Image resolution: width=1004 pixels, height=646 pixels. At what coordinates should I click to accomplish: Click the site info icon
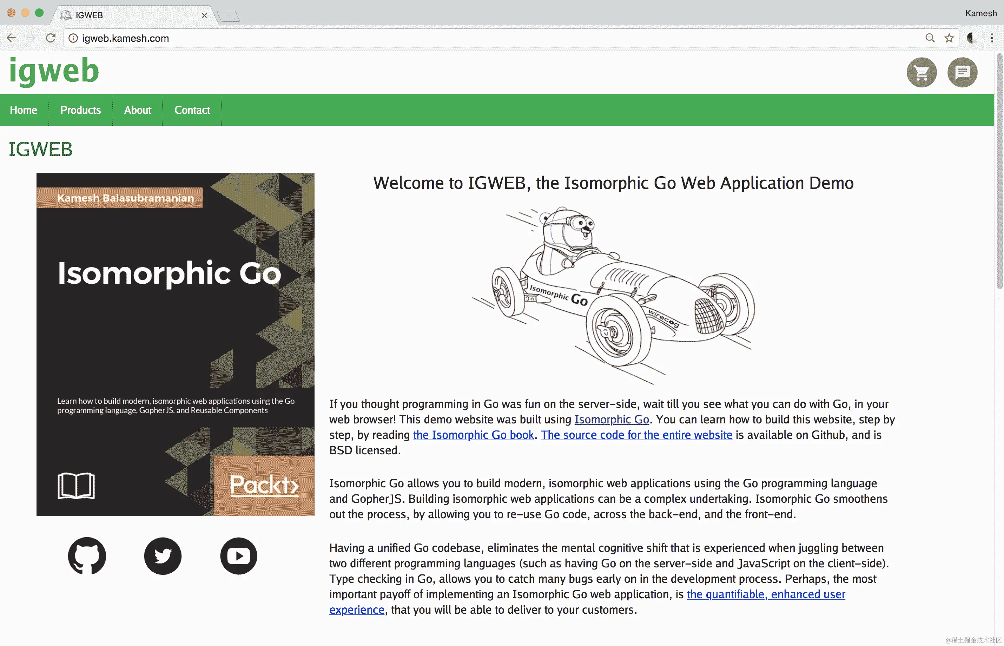73,38
